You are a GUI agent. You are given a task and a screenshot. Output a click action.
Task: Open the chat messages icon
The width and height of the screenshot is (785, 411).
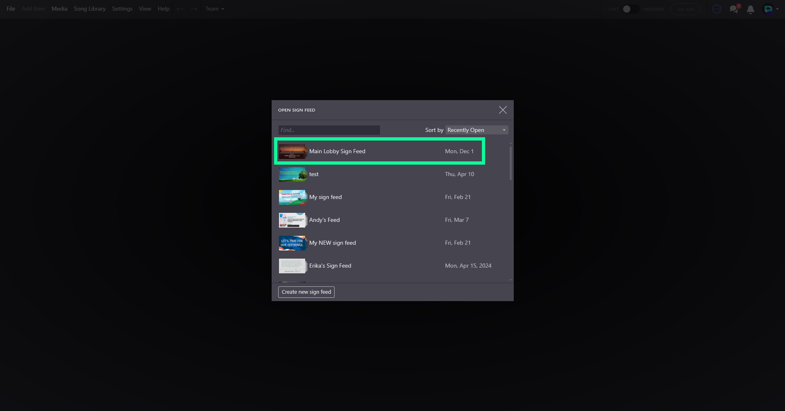tap(734, 9)
